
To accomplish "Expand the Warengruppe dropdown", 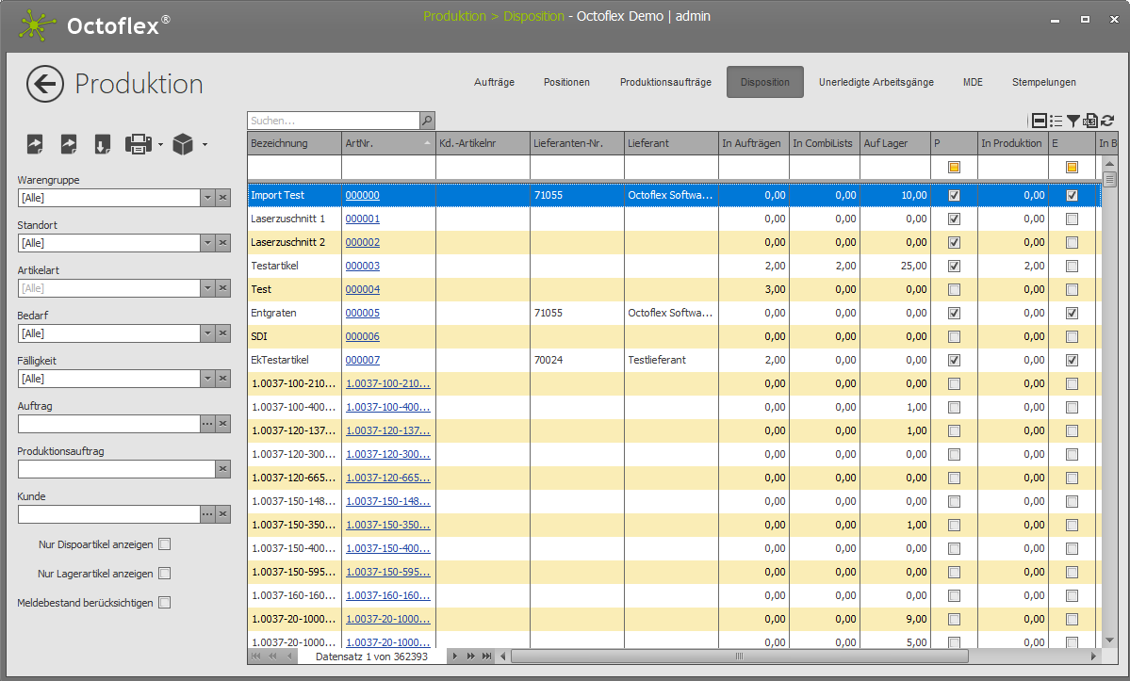I will point(207,198).
